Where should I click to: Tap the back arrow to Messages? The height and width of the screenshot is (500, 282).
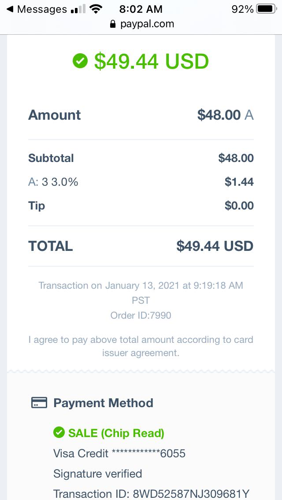pos(10,9)
